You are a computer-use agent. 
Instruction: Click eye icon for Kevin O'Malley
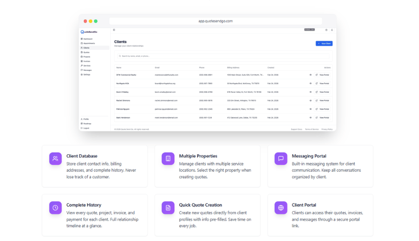pos(311,92)
